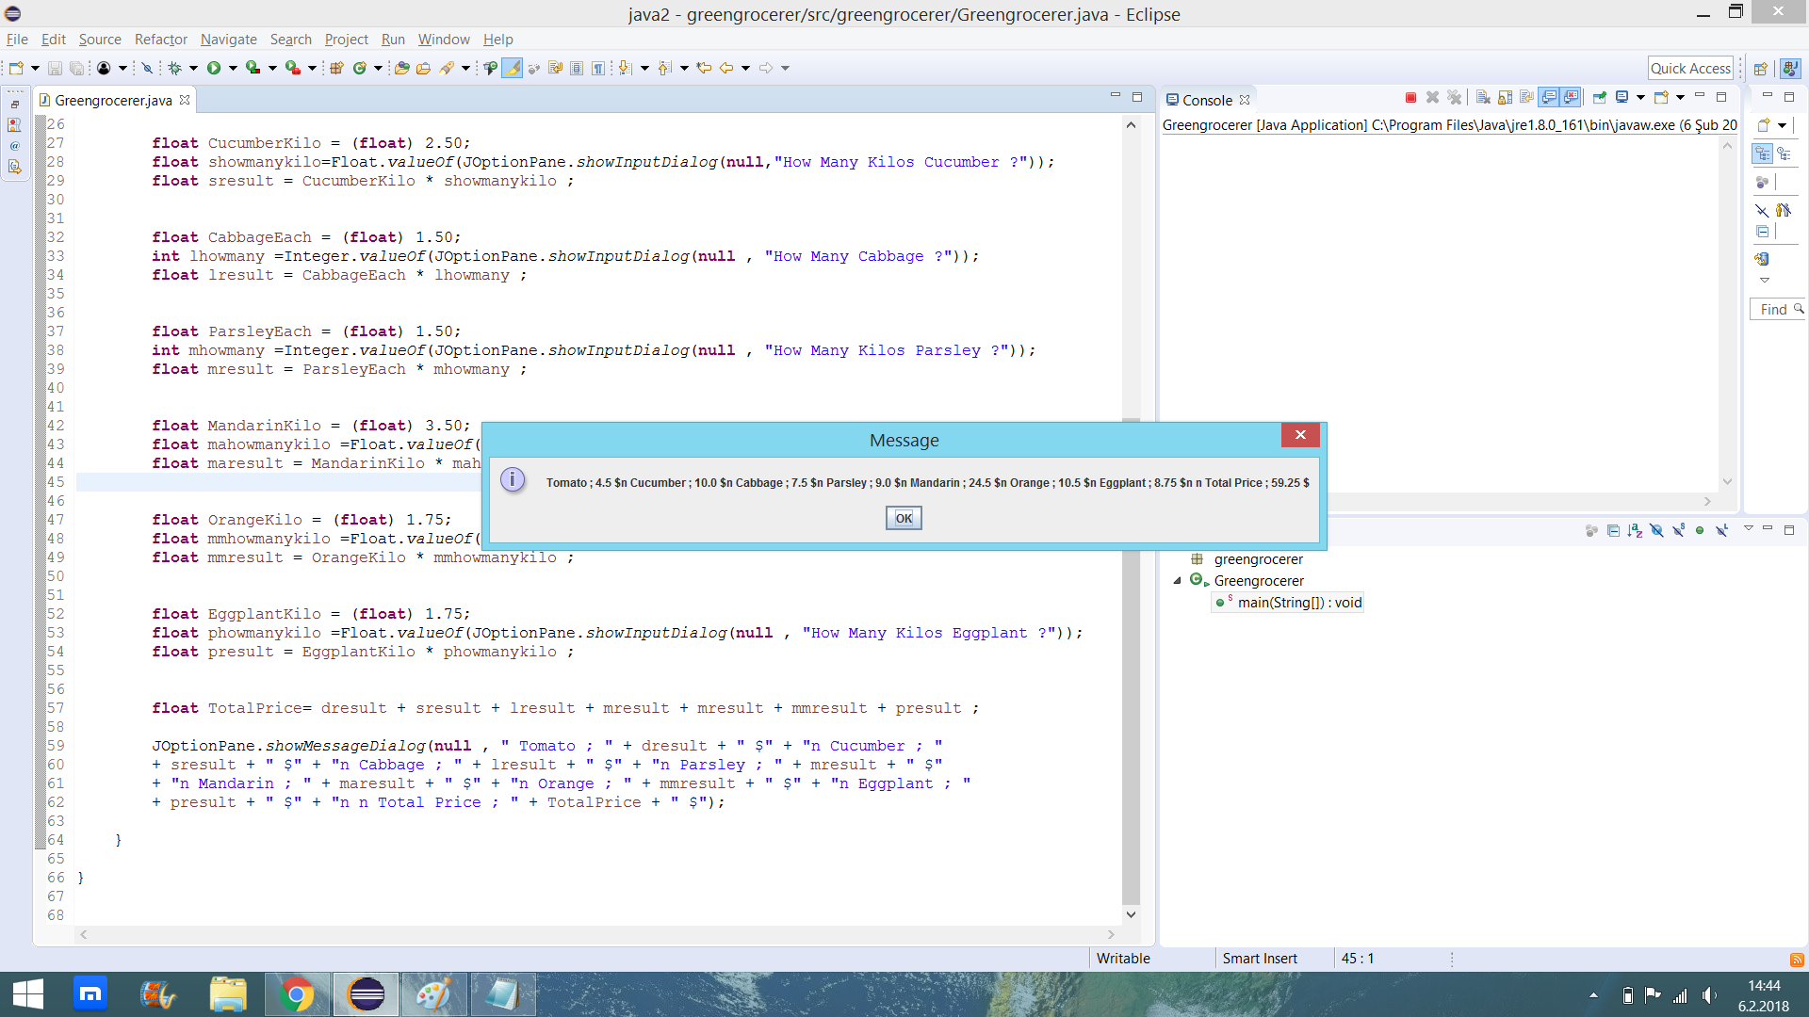Click the Search flashlight icon

click(447, 68)
